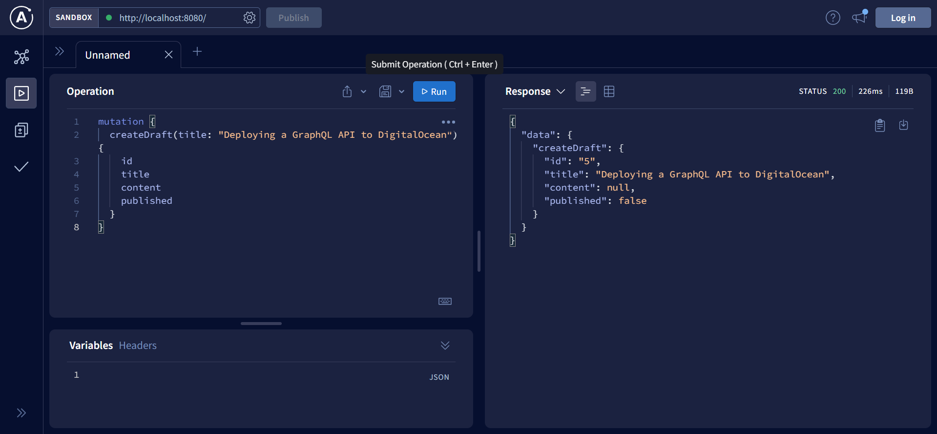Collapse the Variables panel chevron
The height and width of the screenshot is (434, 937).
(x=445, y=346)
